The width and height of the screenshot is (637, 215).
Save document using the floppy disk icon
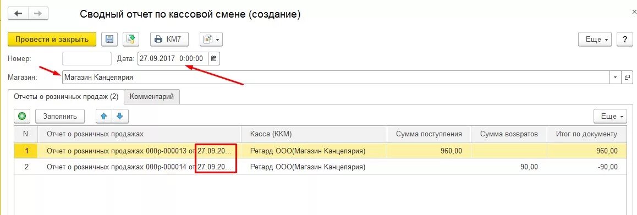109,40
